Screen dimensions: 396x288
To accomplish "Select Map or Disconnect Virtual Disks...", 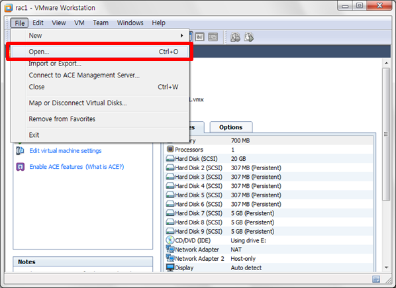I will 100,103.
